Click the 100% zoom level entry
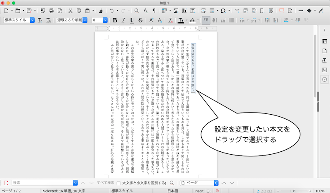The image size is (330, 193). click(x=320, y=191)
